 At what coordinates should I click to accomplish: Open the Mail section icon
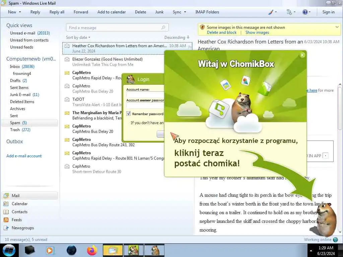[6, 195]
